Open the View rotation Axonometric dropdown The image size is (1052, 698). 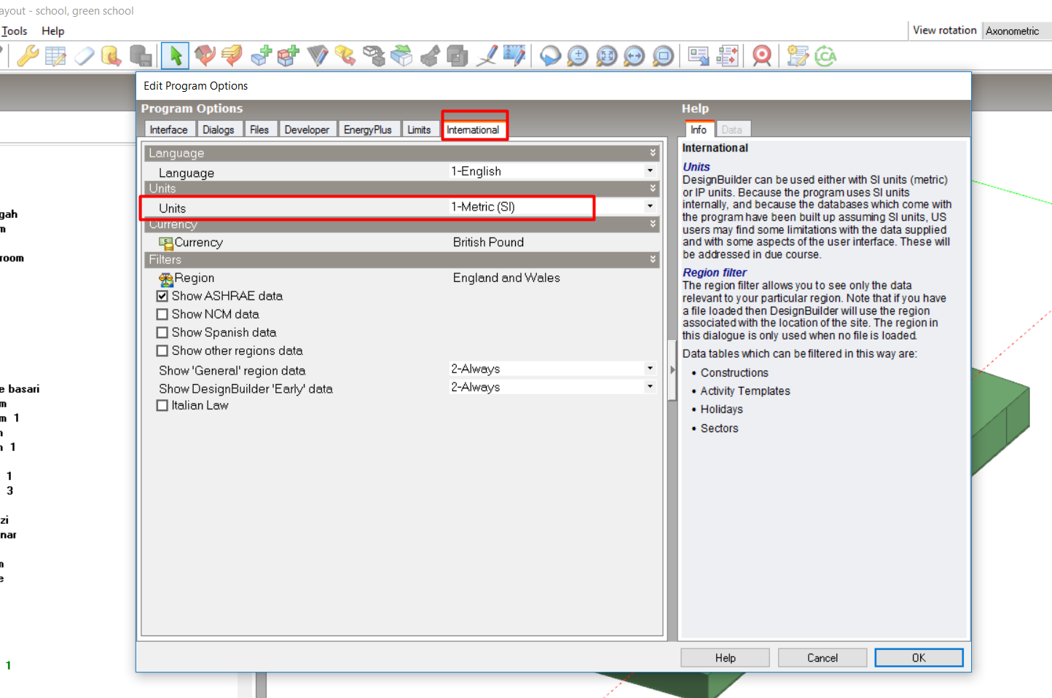(x=1016, y=31)
